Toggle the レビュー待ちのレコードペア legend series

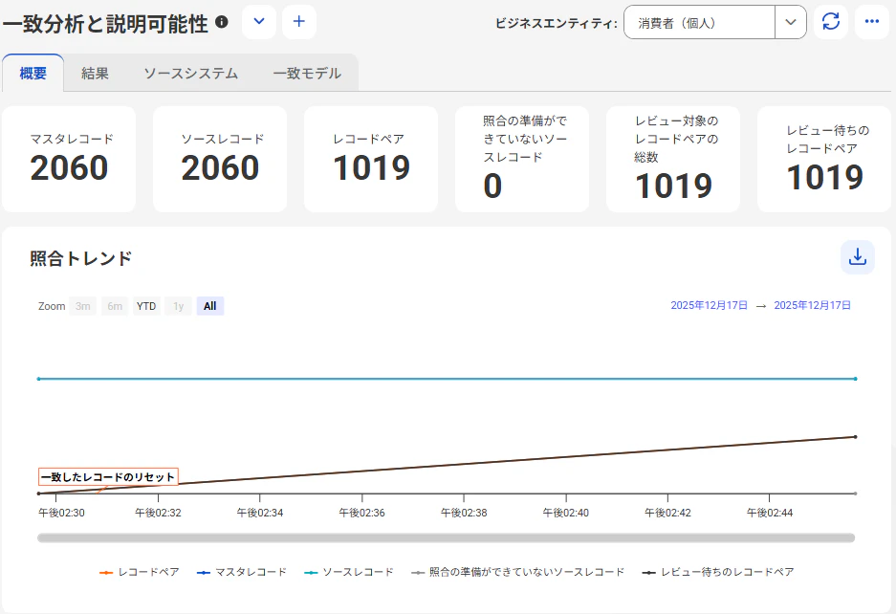tap(718, 572)
